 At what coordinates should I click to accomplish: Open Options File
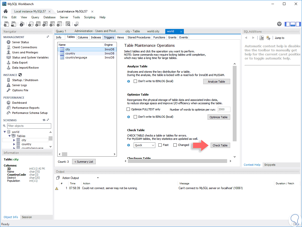click(20, 90)
